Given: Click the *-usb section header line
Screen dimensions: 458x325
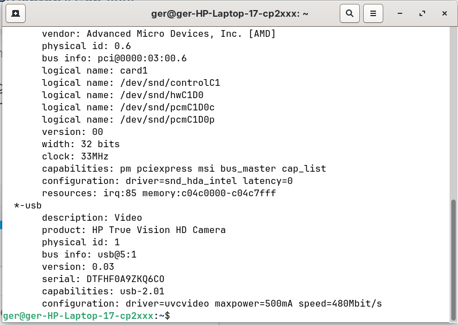Looking at the screenshot, I should coord(28,206).
